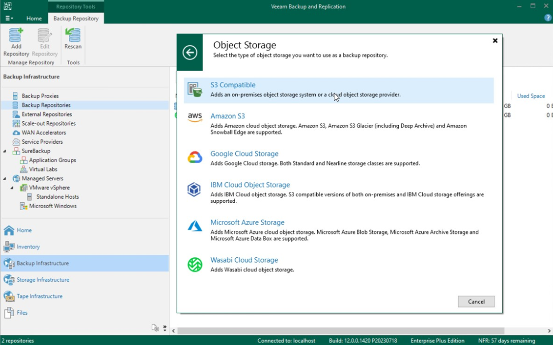Click 'Enterprise Plus Edition' status text
This screenshot has width=553, height=345.
pos(437,341)
